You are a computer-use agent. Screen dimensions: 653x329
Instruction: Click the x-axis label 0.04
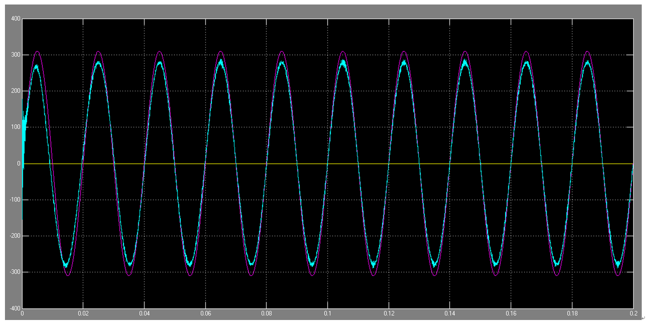pyautogui.click(x=144, y=313)
